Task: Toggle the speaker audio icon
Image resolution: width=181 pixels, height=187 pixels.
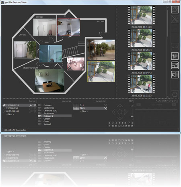Action: click(x=175, y=75)
